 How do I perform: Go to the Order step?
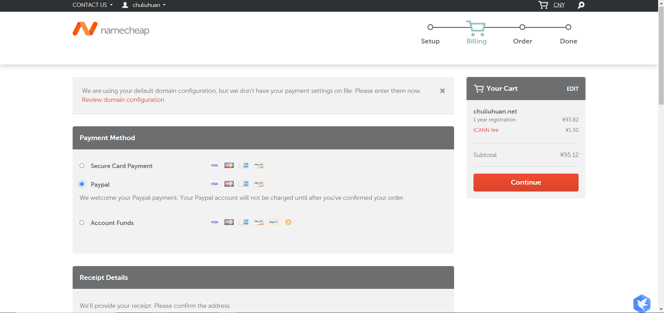pos(523,41)
